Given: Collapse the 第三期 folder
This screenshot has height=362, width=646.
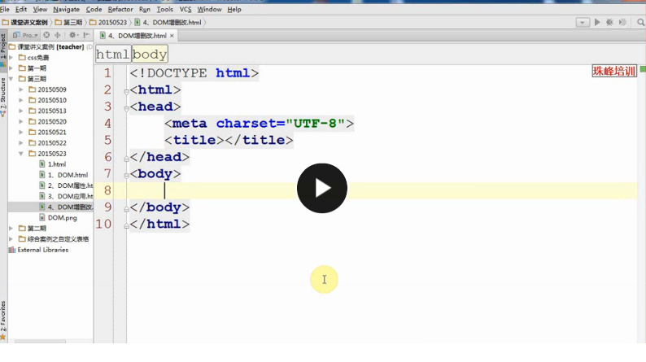Looking at the screenshot, I should coord(11,79).
